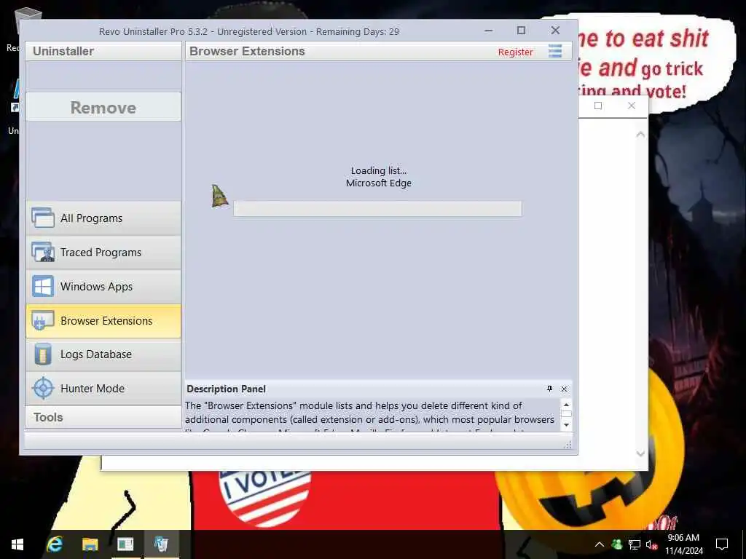
Task: Click the Traced Programs icon
Action: point(43,252)
